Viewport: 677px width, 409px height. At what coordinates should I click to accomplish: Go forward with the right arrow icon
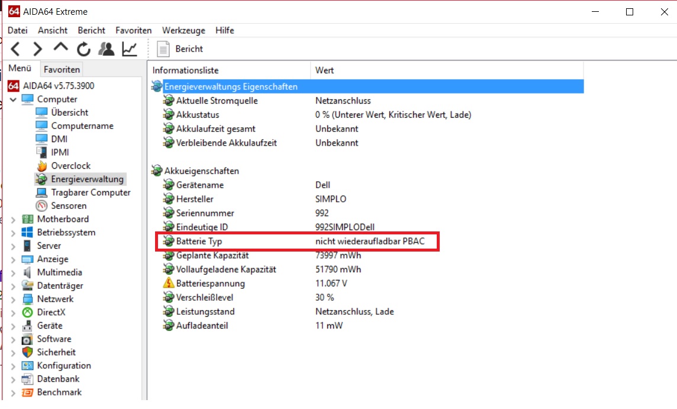pyautogui.click(x=37, y=49)
